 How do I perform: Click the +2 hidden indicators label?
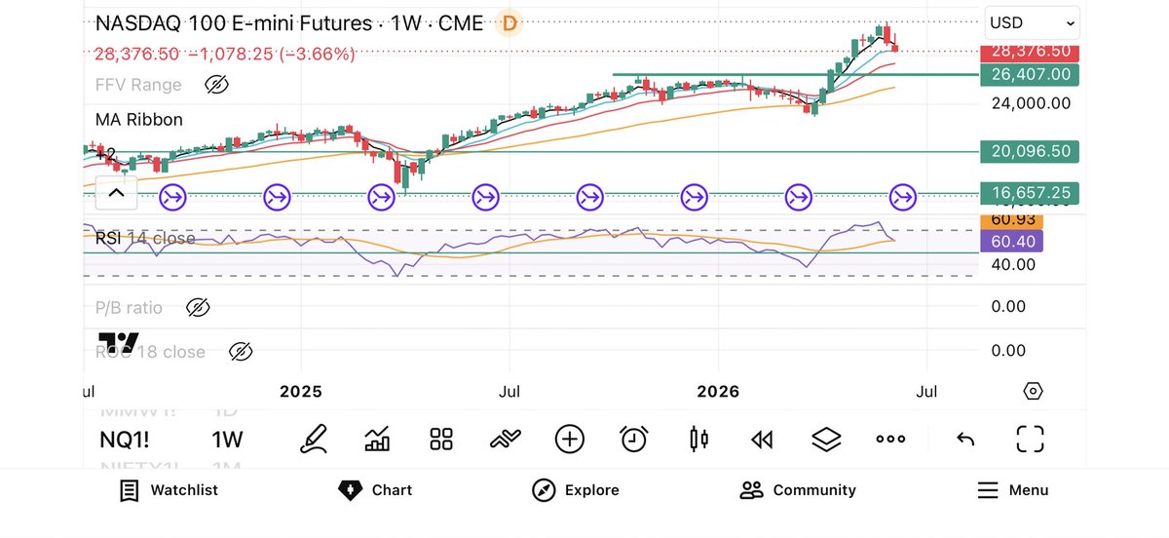(106, 154)
